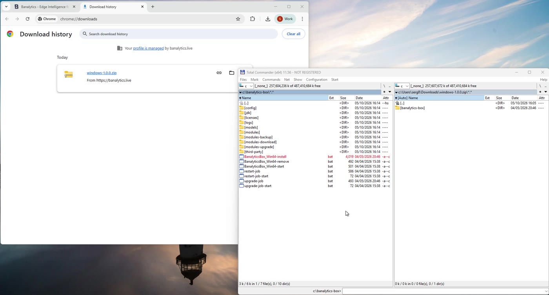549x295 pixels.
Task: Open the Work profile button
Action: (285, 19)
